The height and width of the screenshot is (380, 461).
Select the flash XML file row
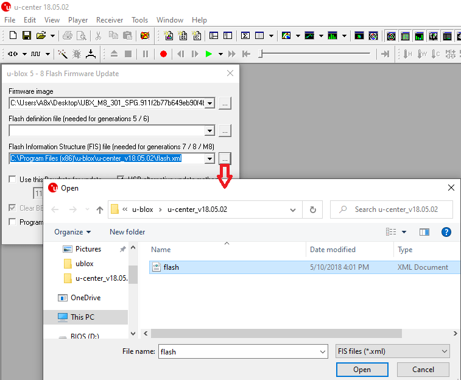pos(304,267)
